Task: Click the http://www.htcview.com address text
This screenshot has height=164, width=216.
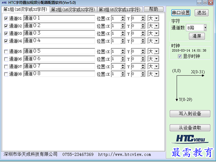Action: tap(125, 154)
